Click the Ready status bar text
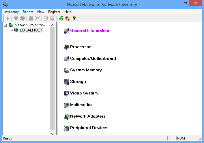Screen dimensions: 204x143 (8, 138)
